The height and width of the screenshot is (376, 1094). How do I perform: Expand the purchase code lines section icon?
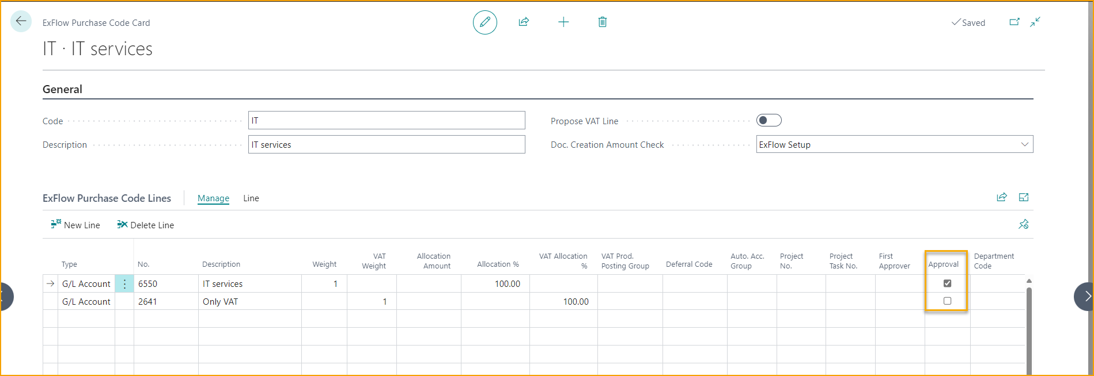point(1023,197)
